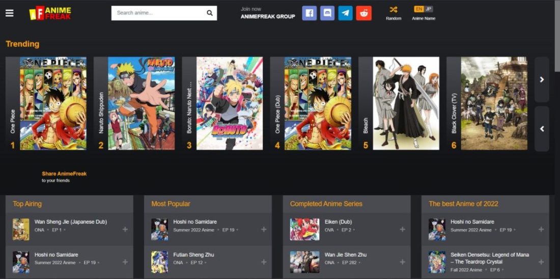Click 'EP 282' on Wan Jie Shen Zhu row
560x279 pixels.
pyautogui.click(x=350, y=263)
